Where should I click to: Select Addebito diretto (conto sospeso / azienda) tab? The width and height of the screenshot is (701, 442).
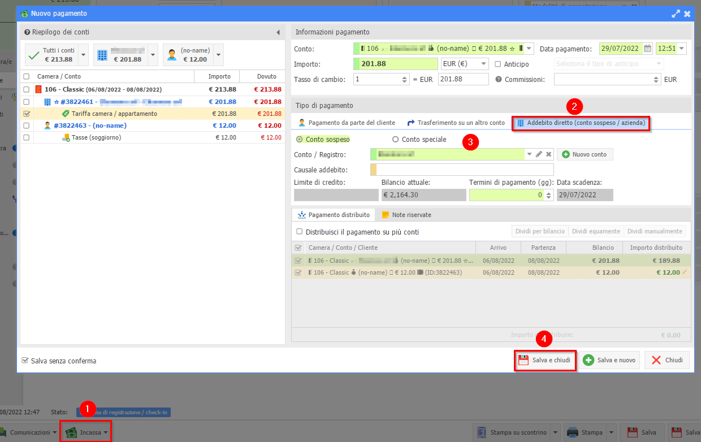(x=581, y=123)
